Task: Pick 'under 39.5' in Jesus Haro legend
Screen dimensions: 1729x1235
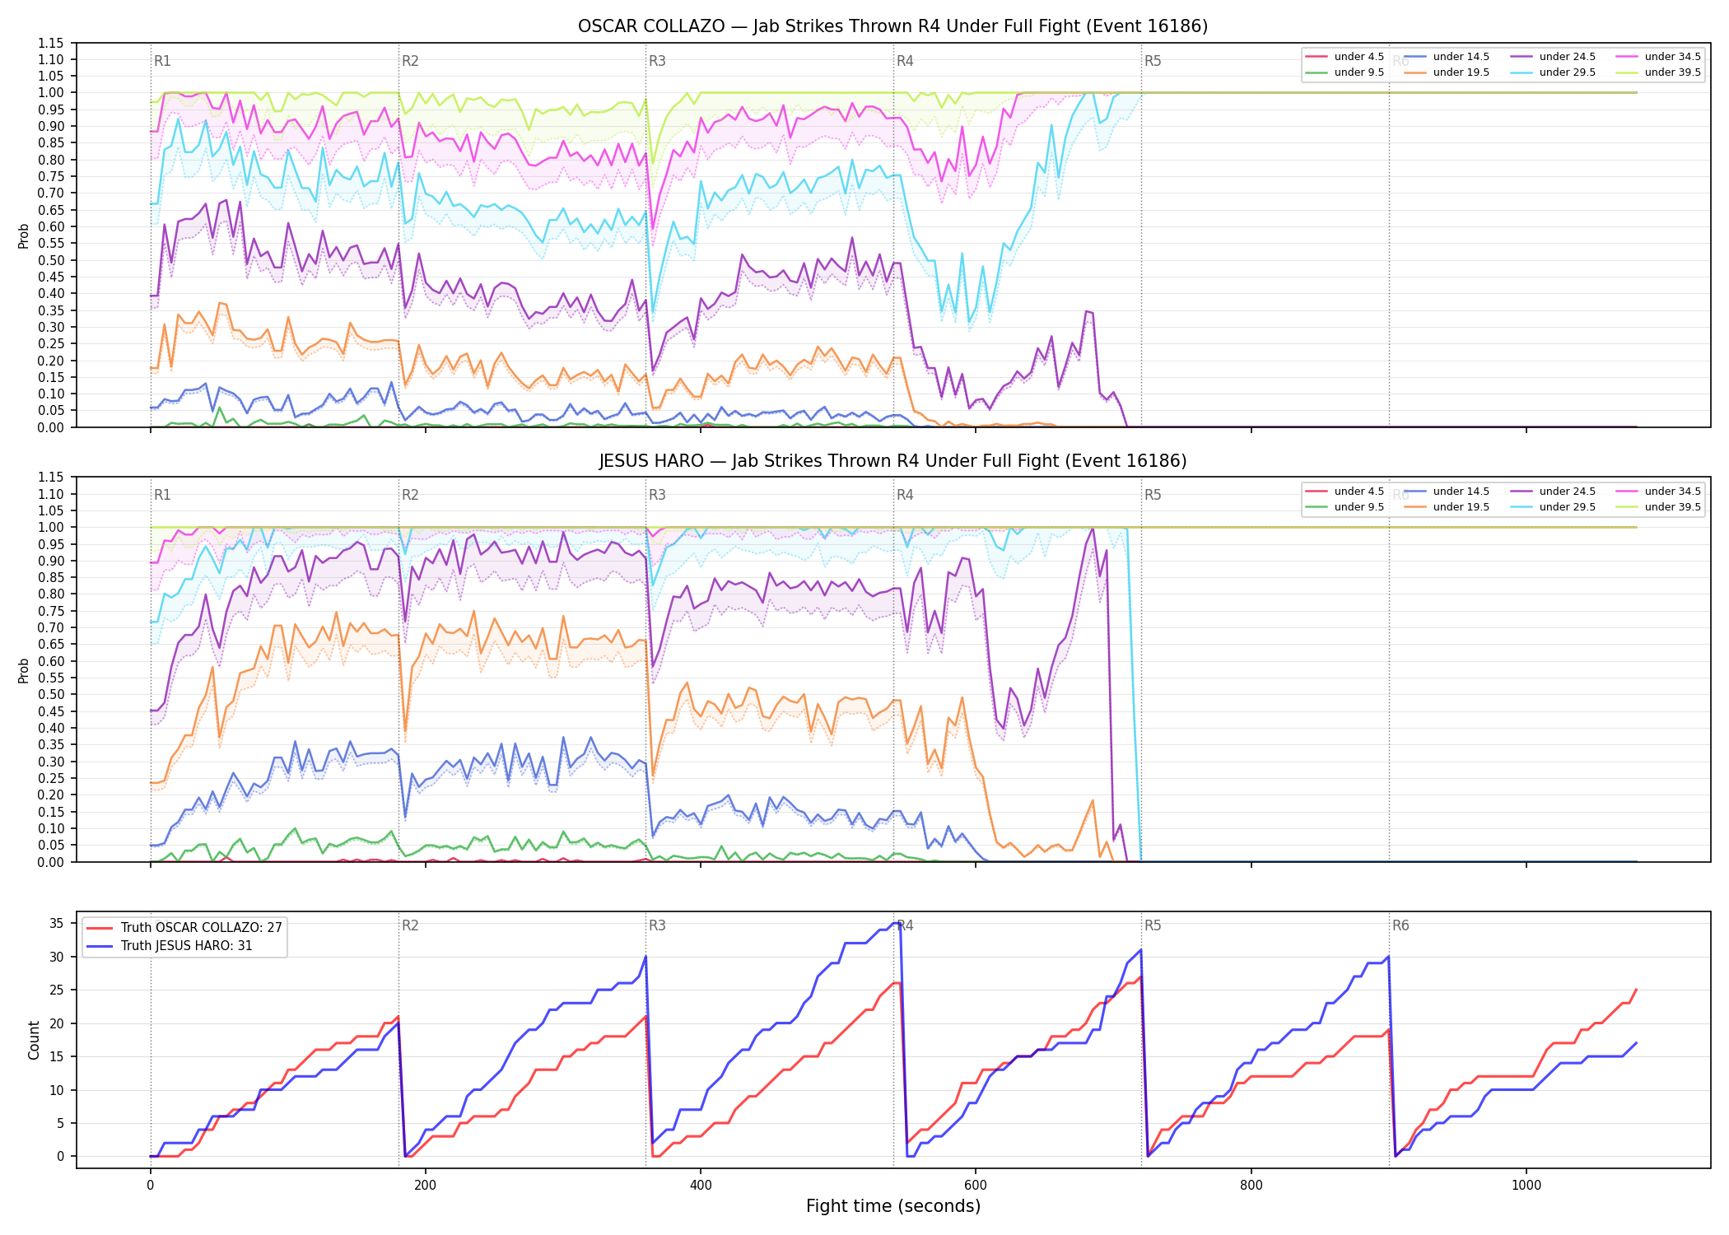Action: (1658, 507)
